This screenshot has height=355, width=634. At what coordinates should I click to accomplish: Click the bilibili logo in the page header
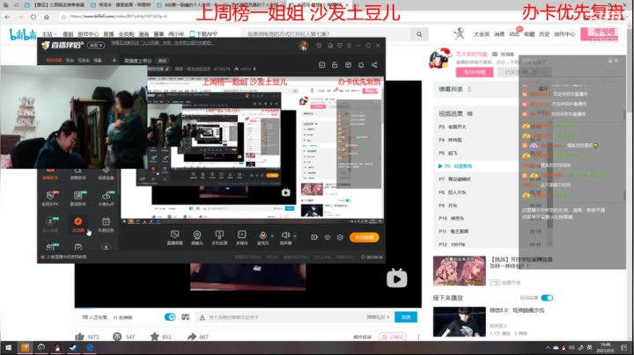[x=23, y=34]
